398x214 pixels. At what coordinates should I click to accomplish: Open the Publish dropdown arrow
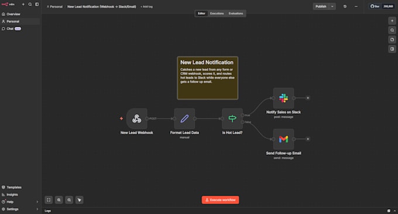click(x=332, y=6)
